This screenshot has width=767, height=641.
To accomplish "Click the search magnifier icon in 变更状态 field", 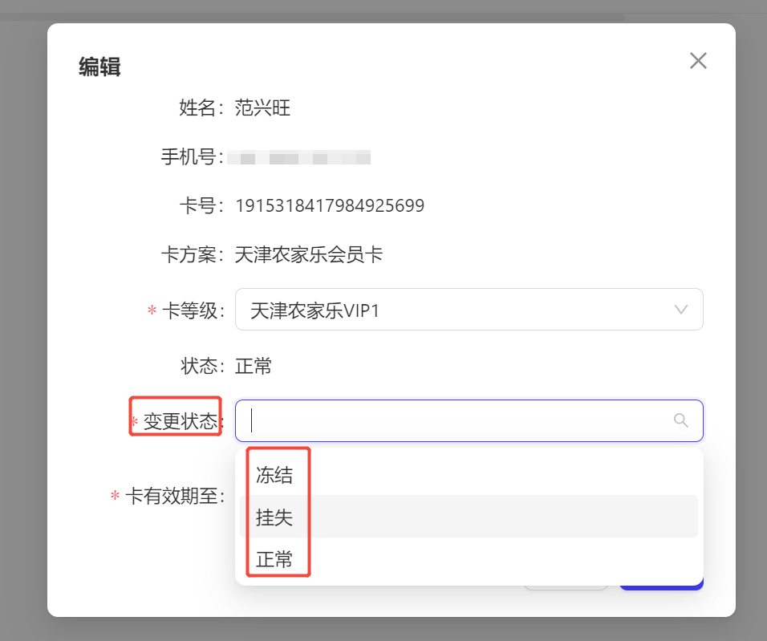I will point(680,420).
